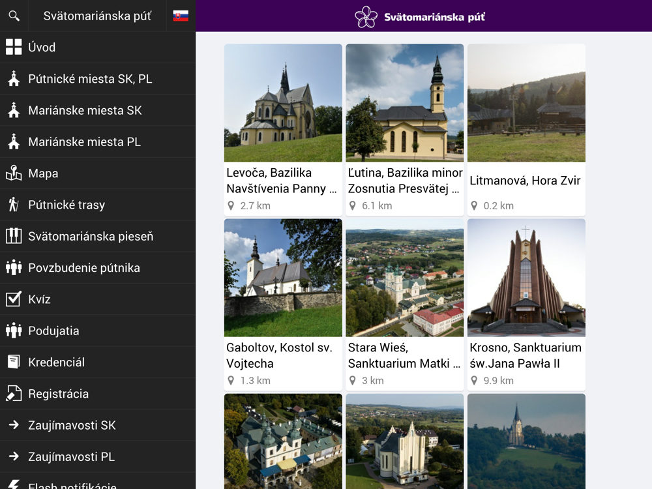This screenshot has height=489, width=652.
Task: Click location pin next to 2.7 km
Action: click(x=231, y=205)
